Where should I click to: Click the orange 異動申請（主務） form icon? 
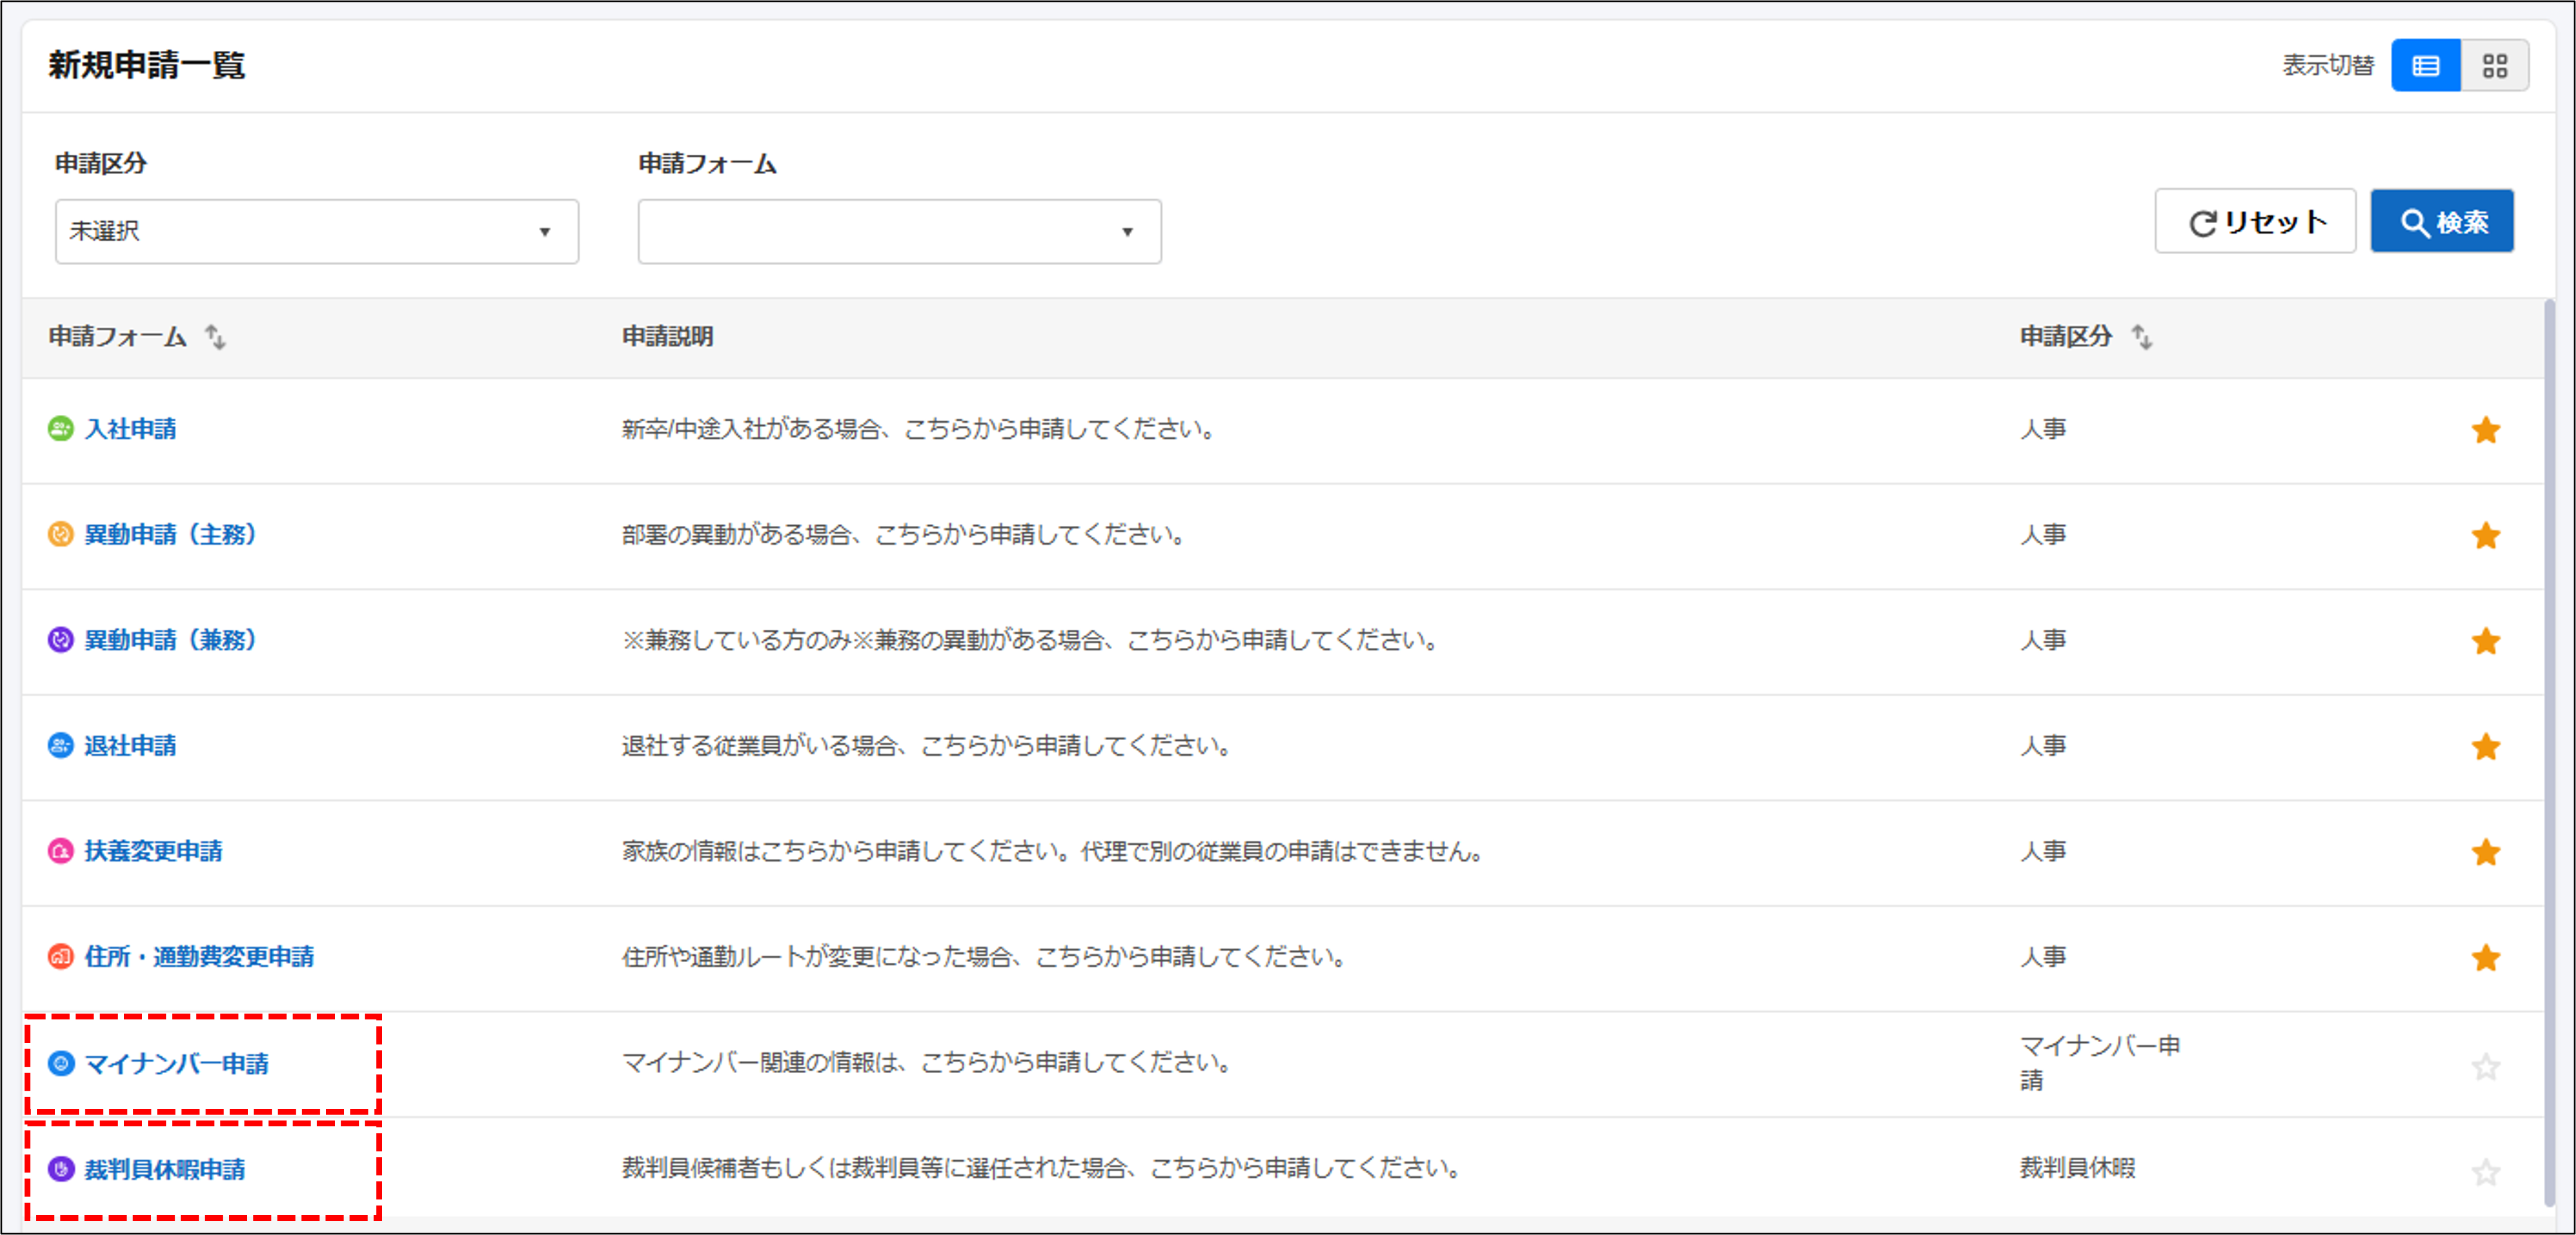[x=61, y=534]
